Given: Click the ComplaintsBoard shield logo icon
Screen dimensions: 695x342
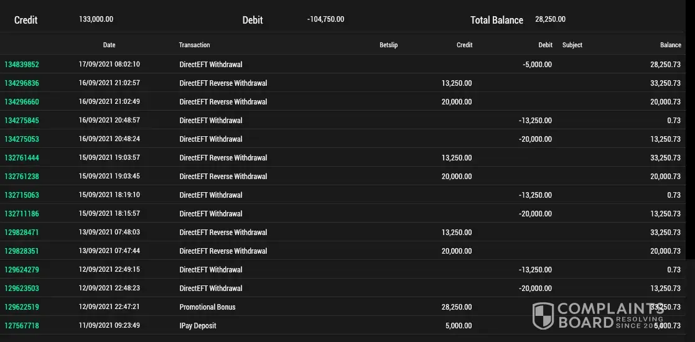Looking at the screenshot, I should pyautogui.click(x=543, y=315).
